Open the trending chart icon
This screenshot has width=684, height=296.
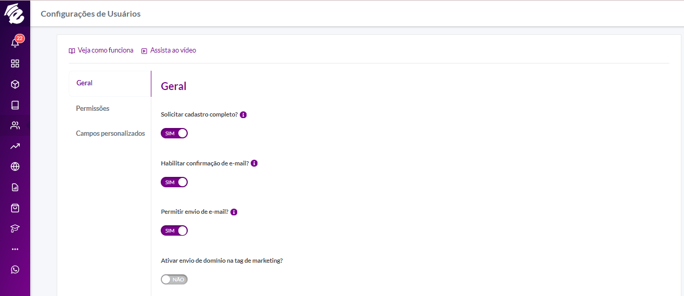[15, 146]
